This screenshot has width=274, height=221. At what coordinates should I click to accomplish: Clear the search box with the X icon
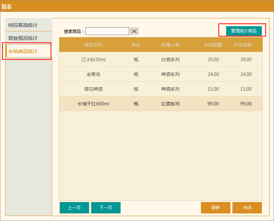pyautogui.click(x=134, y=31)
